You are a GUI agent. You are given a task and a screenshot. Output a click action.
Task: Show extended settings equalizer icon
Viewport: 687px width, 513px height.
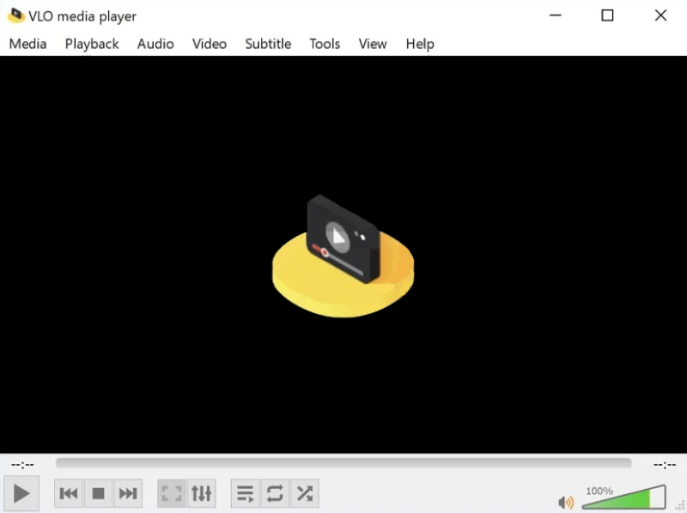[201, 493]
